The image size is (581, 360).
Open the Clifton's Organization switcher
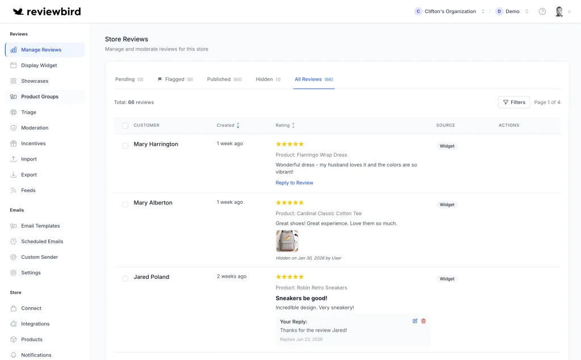click(451, 11)
